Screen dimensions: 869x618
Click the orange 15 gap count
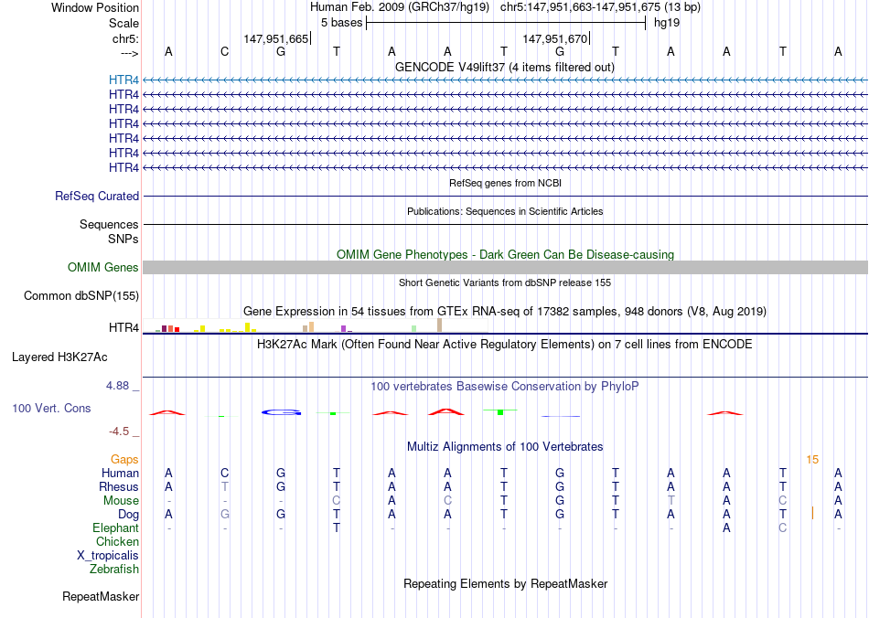coord(812,459)
